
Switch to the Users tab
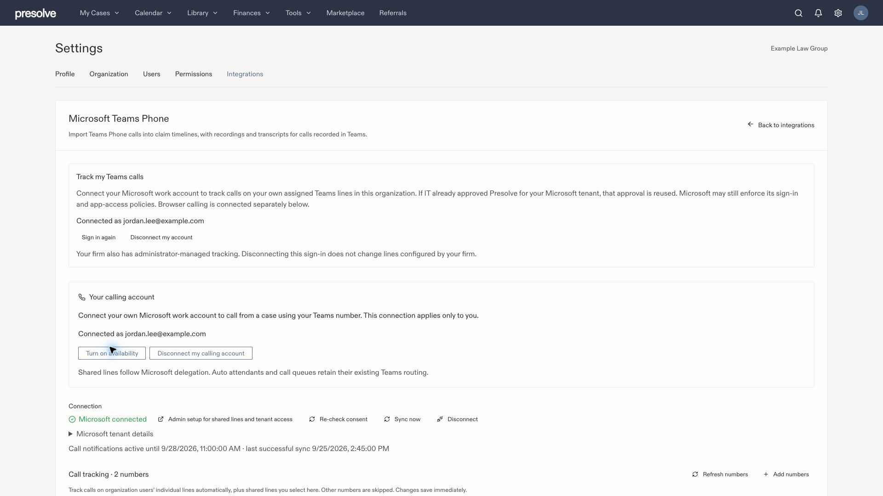[151, 74]
